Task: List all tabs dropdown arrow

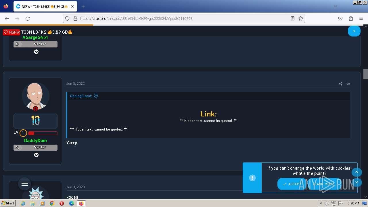Action: click(x=335, y=6)
